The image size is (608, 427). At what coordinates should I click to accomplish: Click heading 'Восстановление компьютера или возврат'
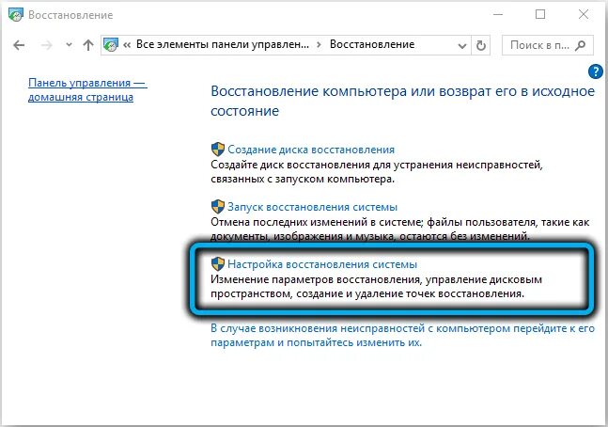click(402, 101)
